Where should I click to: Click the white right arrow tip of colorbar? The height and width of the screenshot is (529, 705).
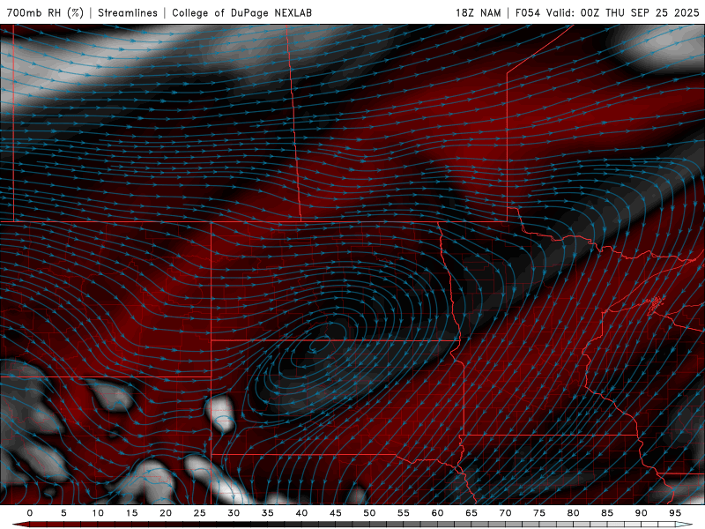coord(684,525)
